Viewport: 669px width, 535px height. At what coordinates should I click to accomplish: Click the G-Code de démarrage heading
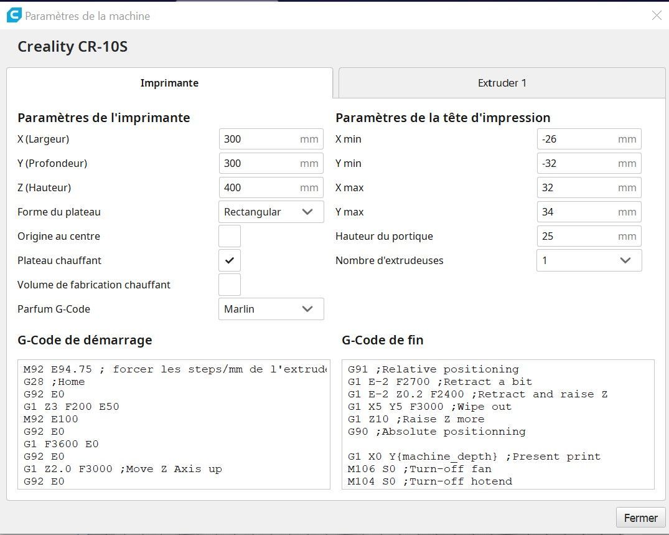click(85, 340)
